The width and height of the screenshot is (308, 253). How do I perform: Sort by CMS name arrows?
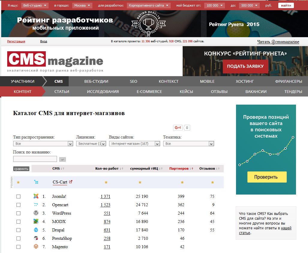pos(62,168)
